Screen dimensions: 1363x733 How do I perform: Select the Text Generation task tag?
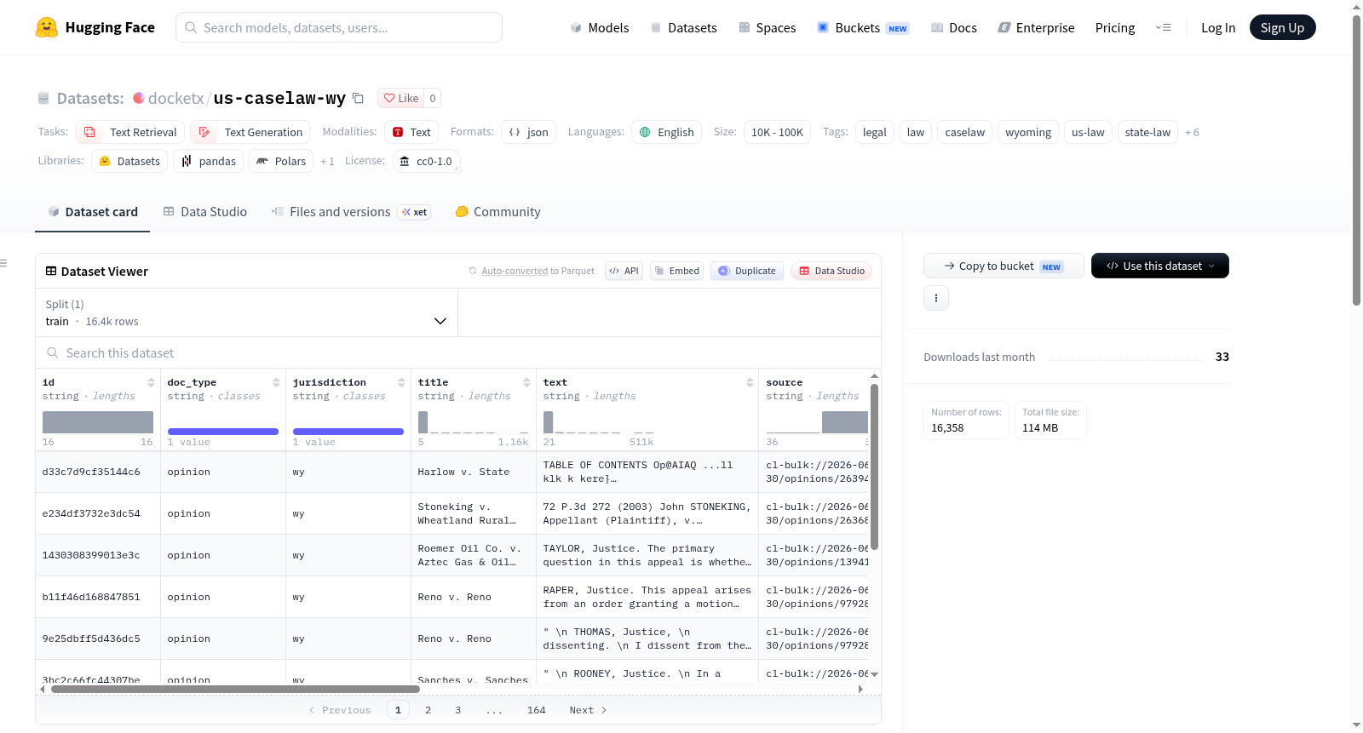(250, 132)
